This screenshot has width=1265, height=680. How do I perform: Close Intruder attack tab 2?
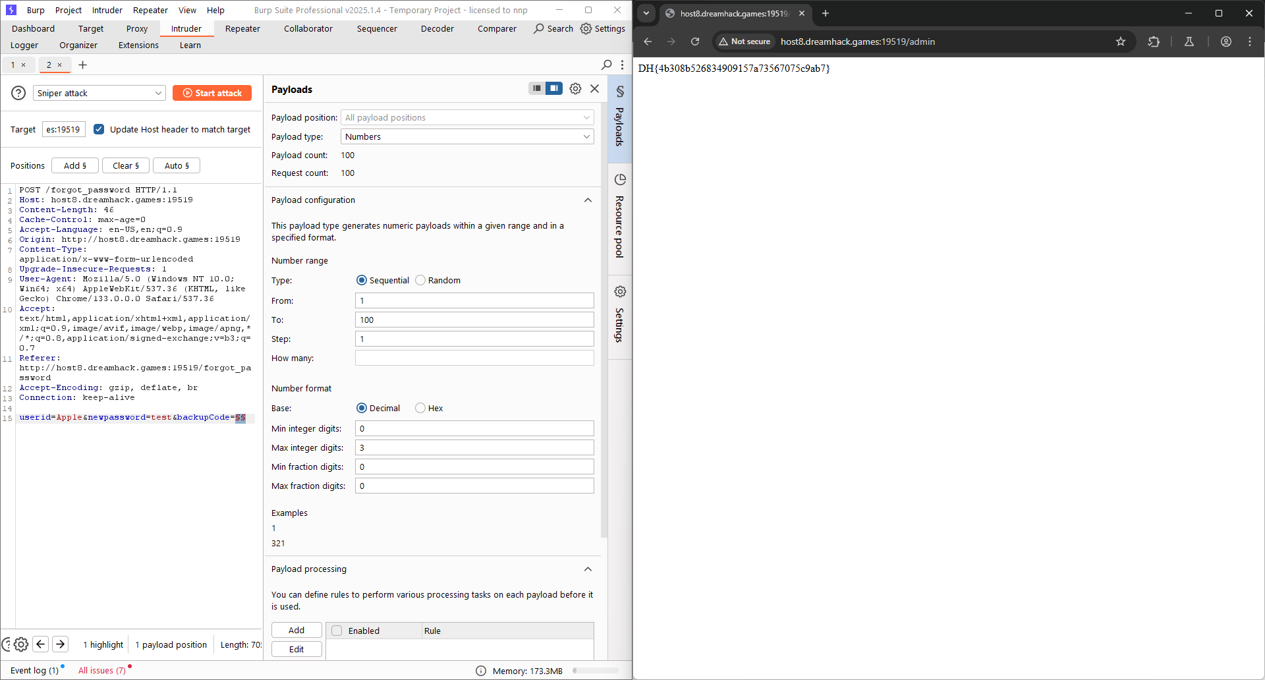click(60, 65)
